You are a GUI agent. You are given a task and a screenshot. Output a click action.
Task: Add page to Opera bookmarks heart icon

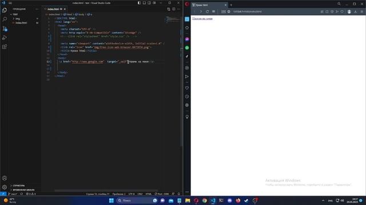(342, 11)
